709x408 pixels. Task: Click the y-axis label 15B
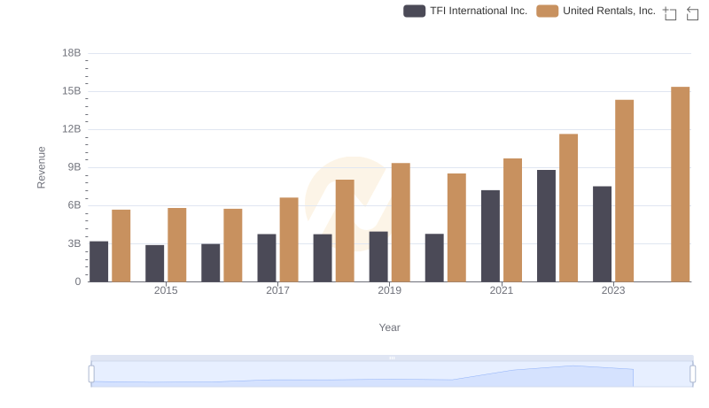[72, 91]
